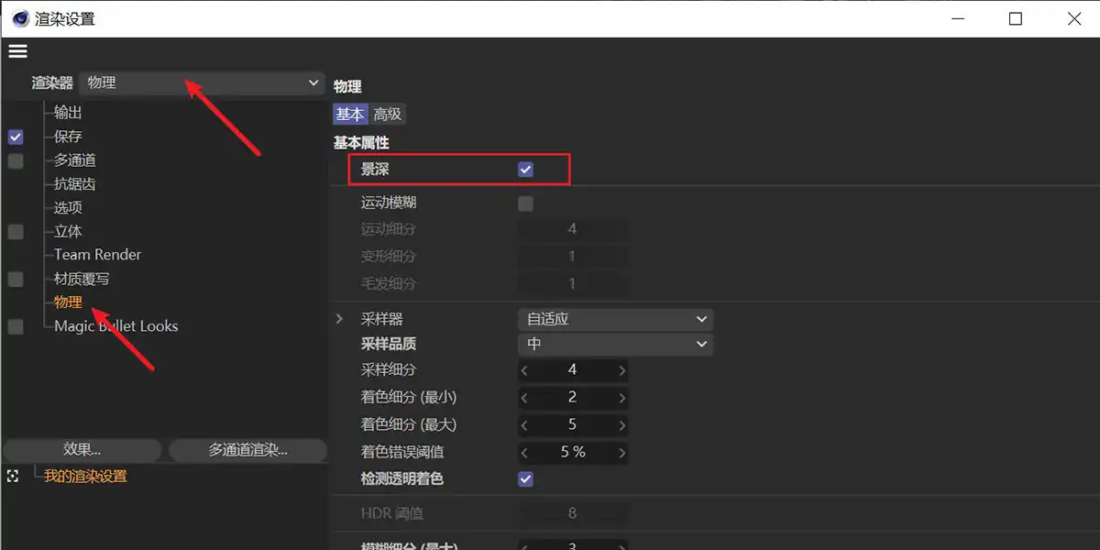Expand the 采样器 disclosure arrow
The height and width of the screenshot is (550, 1100).
point(339,319)
